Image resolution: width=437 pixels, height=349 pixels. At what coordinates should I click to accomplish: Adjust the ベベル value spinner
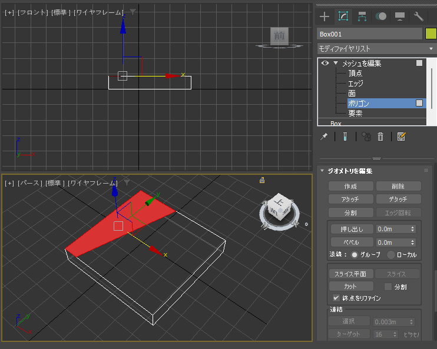(x=412, y=242)
